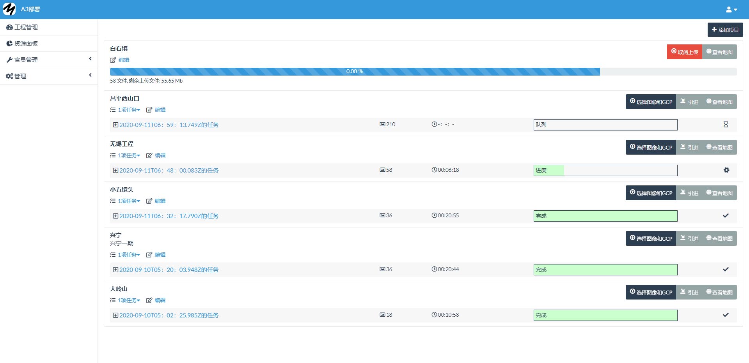Click the 添加项目 button

pyautogui.click(x=725, y=30)
